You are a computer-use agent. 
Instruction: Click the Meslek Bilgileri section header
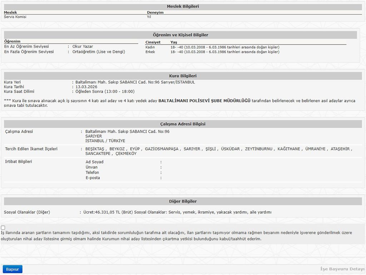pyautogui.click(x=183, y=6)
